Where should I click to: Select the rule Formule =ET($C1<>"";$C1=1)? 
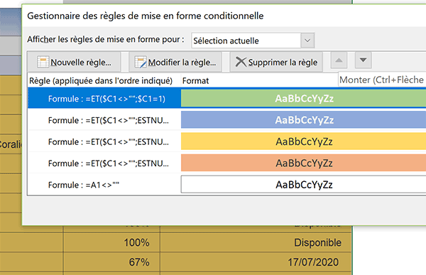(104, 99)
